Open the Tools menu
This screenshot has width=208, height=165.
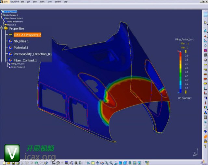point(49,2)
